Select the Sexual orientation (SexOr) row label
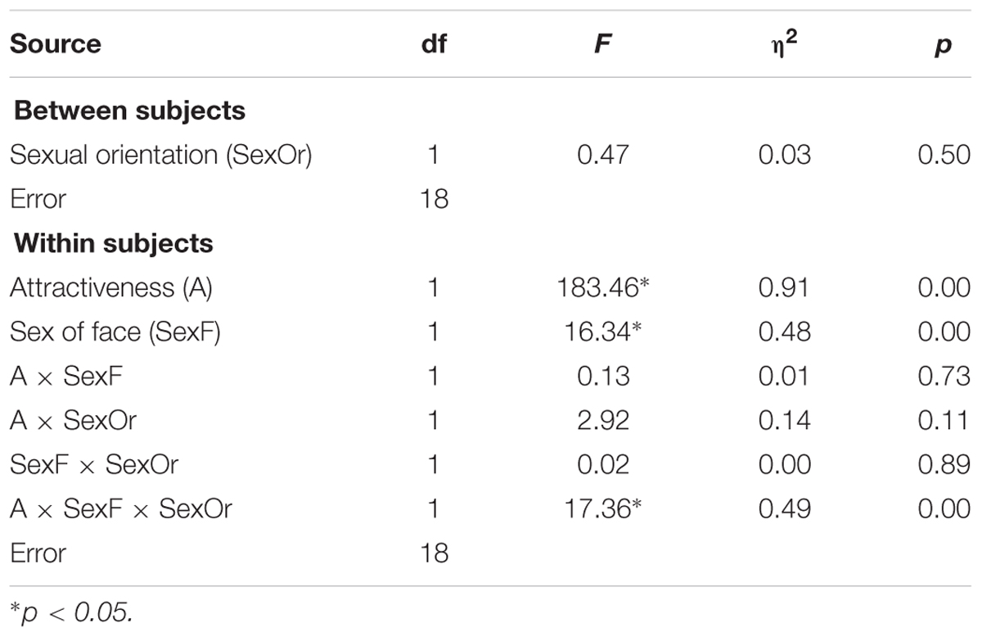Screen dimensions: 982x637 [x=161, y=155]
